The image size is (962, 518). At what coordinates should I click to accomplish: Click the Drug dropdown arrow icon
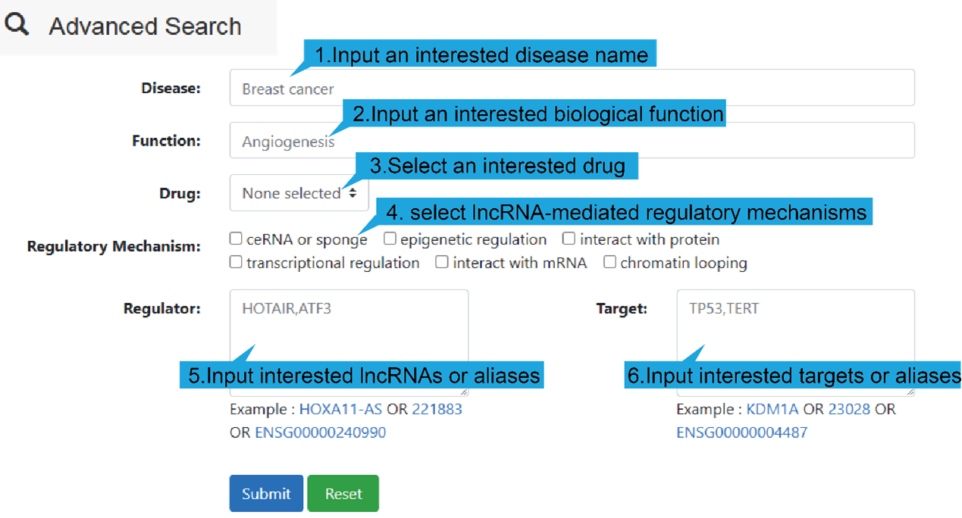coord(353,194)
